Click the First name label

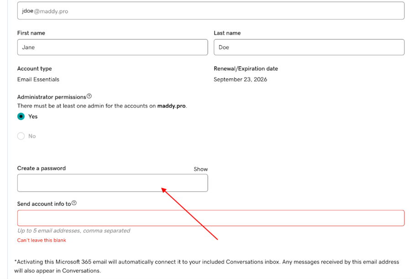[31, 33]
